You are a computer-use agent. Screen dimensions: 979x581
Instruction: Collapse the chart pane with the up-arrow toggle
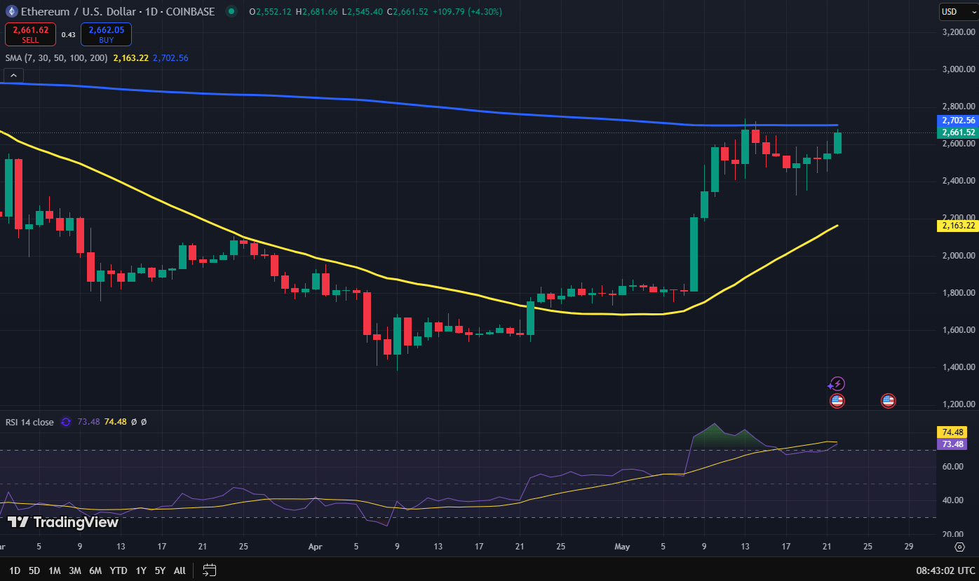tap(13, 74)
